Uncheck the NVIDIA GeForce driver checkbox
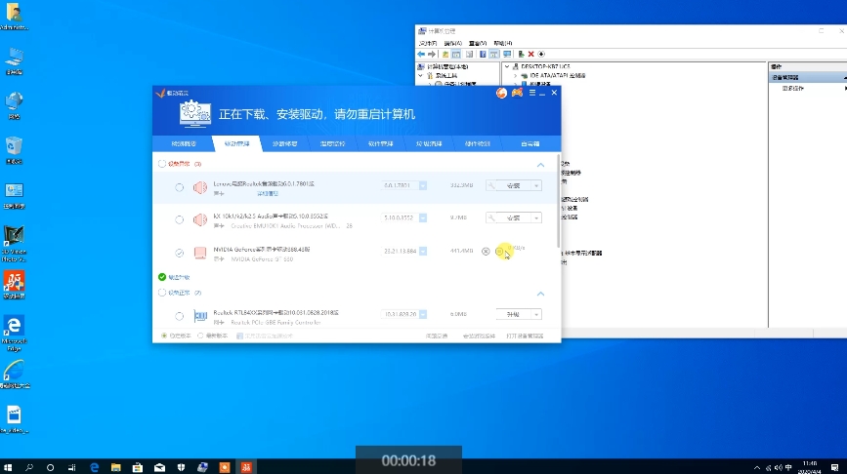Screen dimensions: 847x474 180,253
